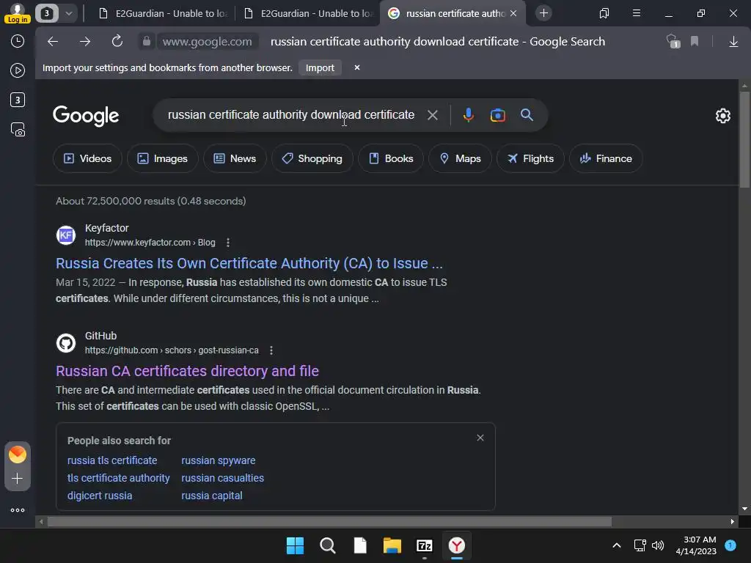Search for russian casualties
This screenshot has width=751, height=563.
(x=223, y=478)
